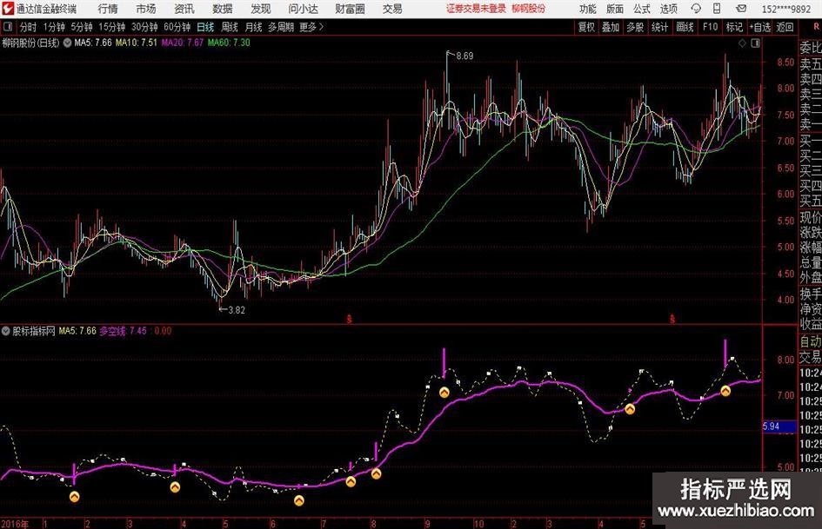The image size is (822, 529).
Task: Click the MA5: 7.66 label in the main chart
Action: pyautogui.click(x=93, y=43)
